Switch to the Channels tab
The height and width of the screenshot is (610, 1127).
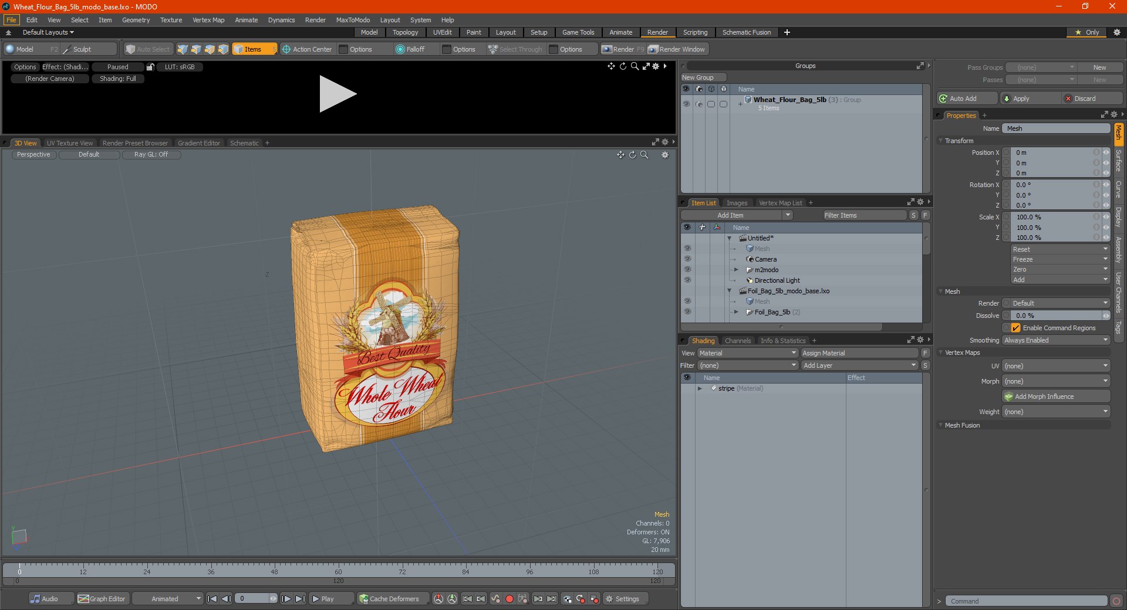point(738,341)
